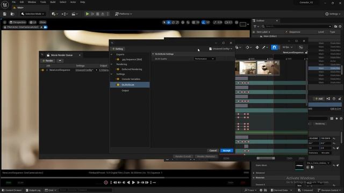Open the Platforms dropdown

124,14
